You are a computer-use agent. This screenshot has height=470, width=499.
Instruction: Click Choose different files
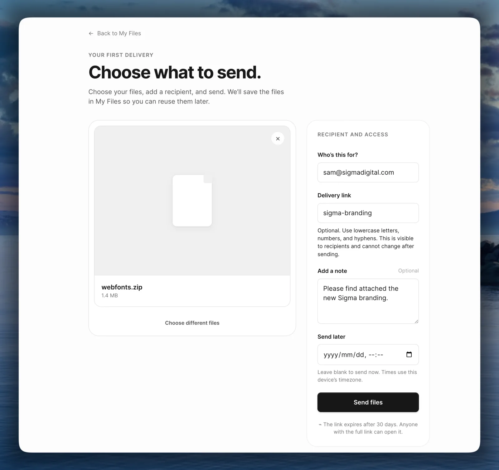(x=192, y=323)
